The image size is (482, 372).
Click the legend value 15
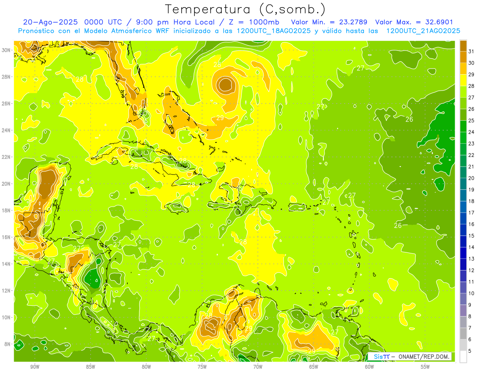pyautogui.click(x=472, y=236)
